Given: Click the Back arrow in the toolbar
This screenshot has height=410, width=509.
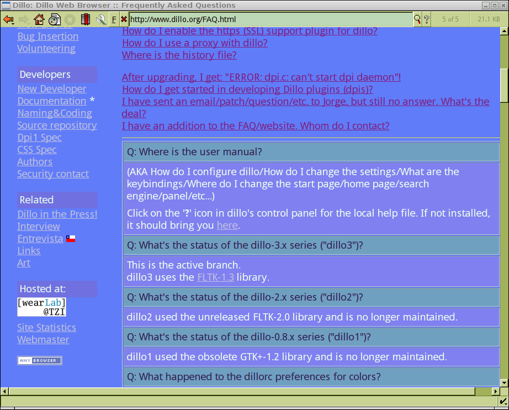Looking at the screenshot, I should point(8,20).
